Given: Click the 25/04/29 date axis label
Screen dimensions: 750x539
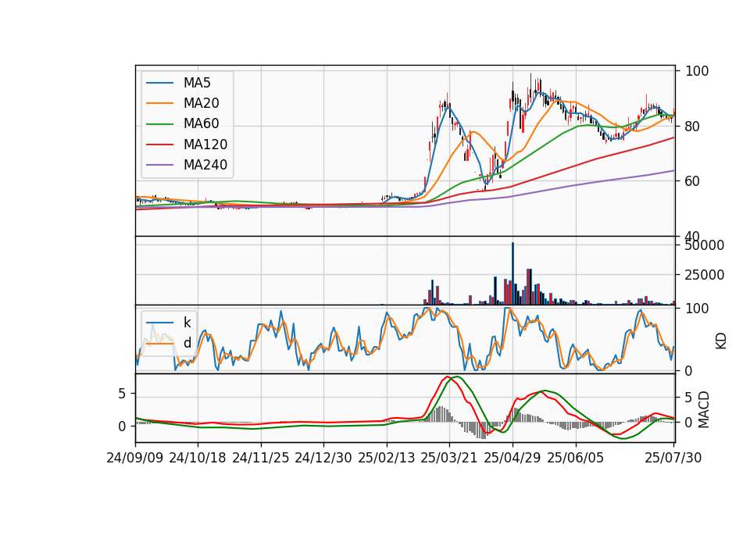Looking at the screenshot, I should 512,458.
